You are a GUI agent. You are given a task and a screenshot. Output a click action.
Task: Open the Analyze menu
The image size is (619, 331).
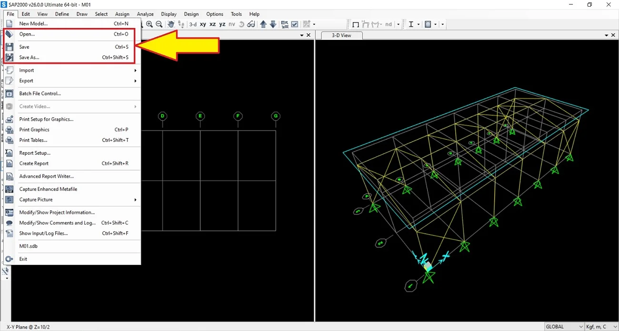[x=145, y=14]
